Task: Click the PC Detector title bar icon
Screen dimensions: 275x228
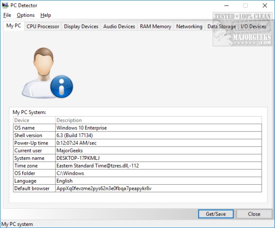Action: (x=5, y=6)
